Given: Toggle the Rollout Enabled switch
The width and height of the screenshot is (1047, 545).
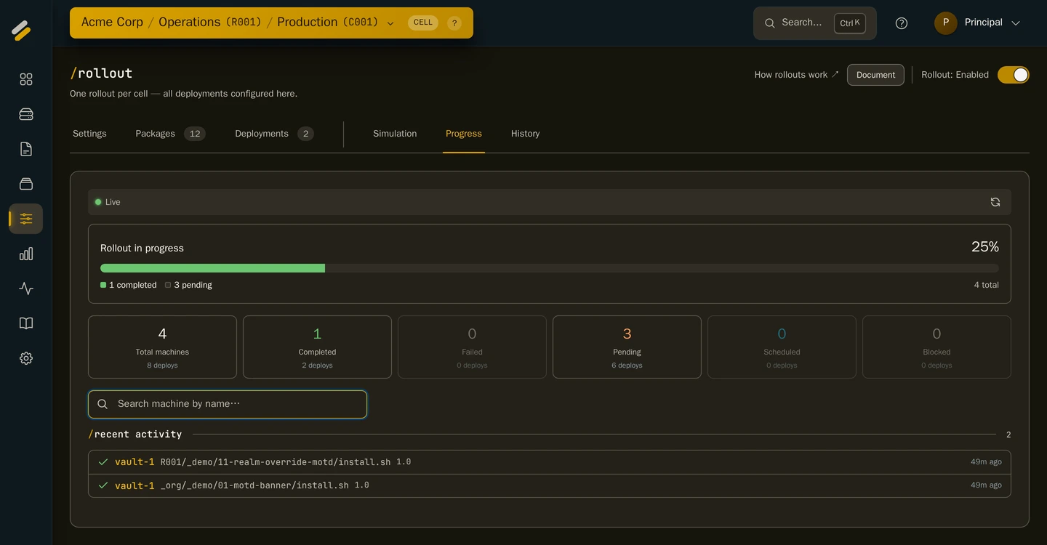Looking at the screenshot, I should 1014,75.
